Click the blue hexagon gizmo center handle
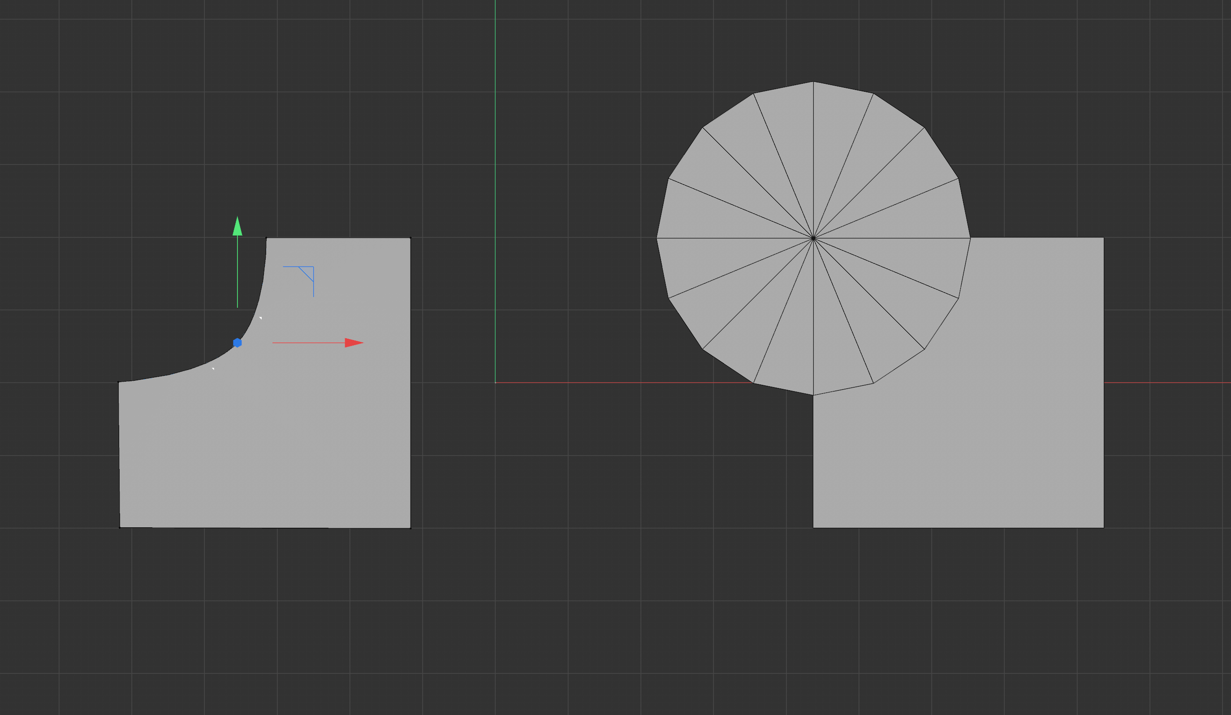 point(238,343)
